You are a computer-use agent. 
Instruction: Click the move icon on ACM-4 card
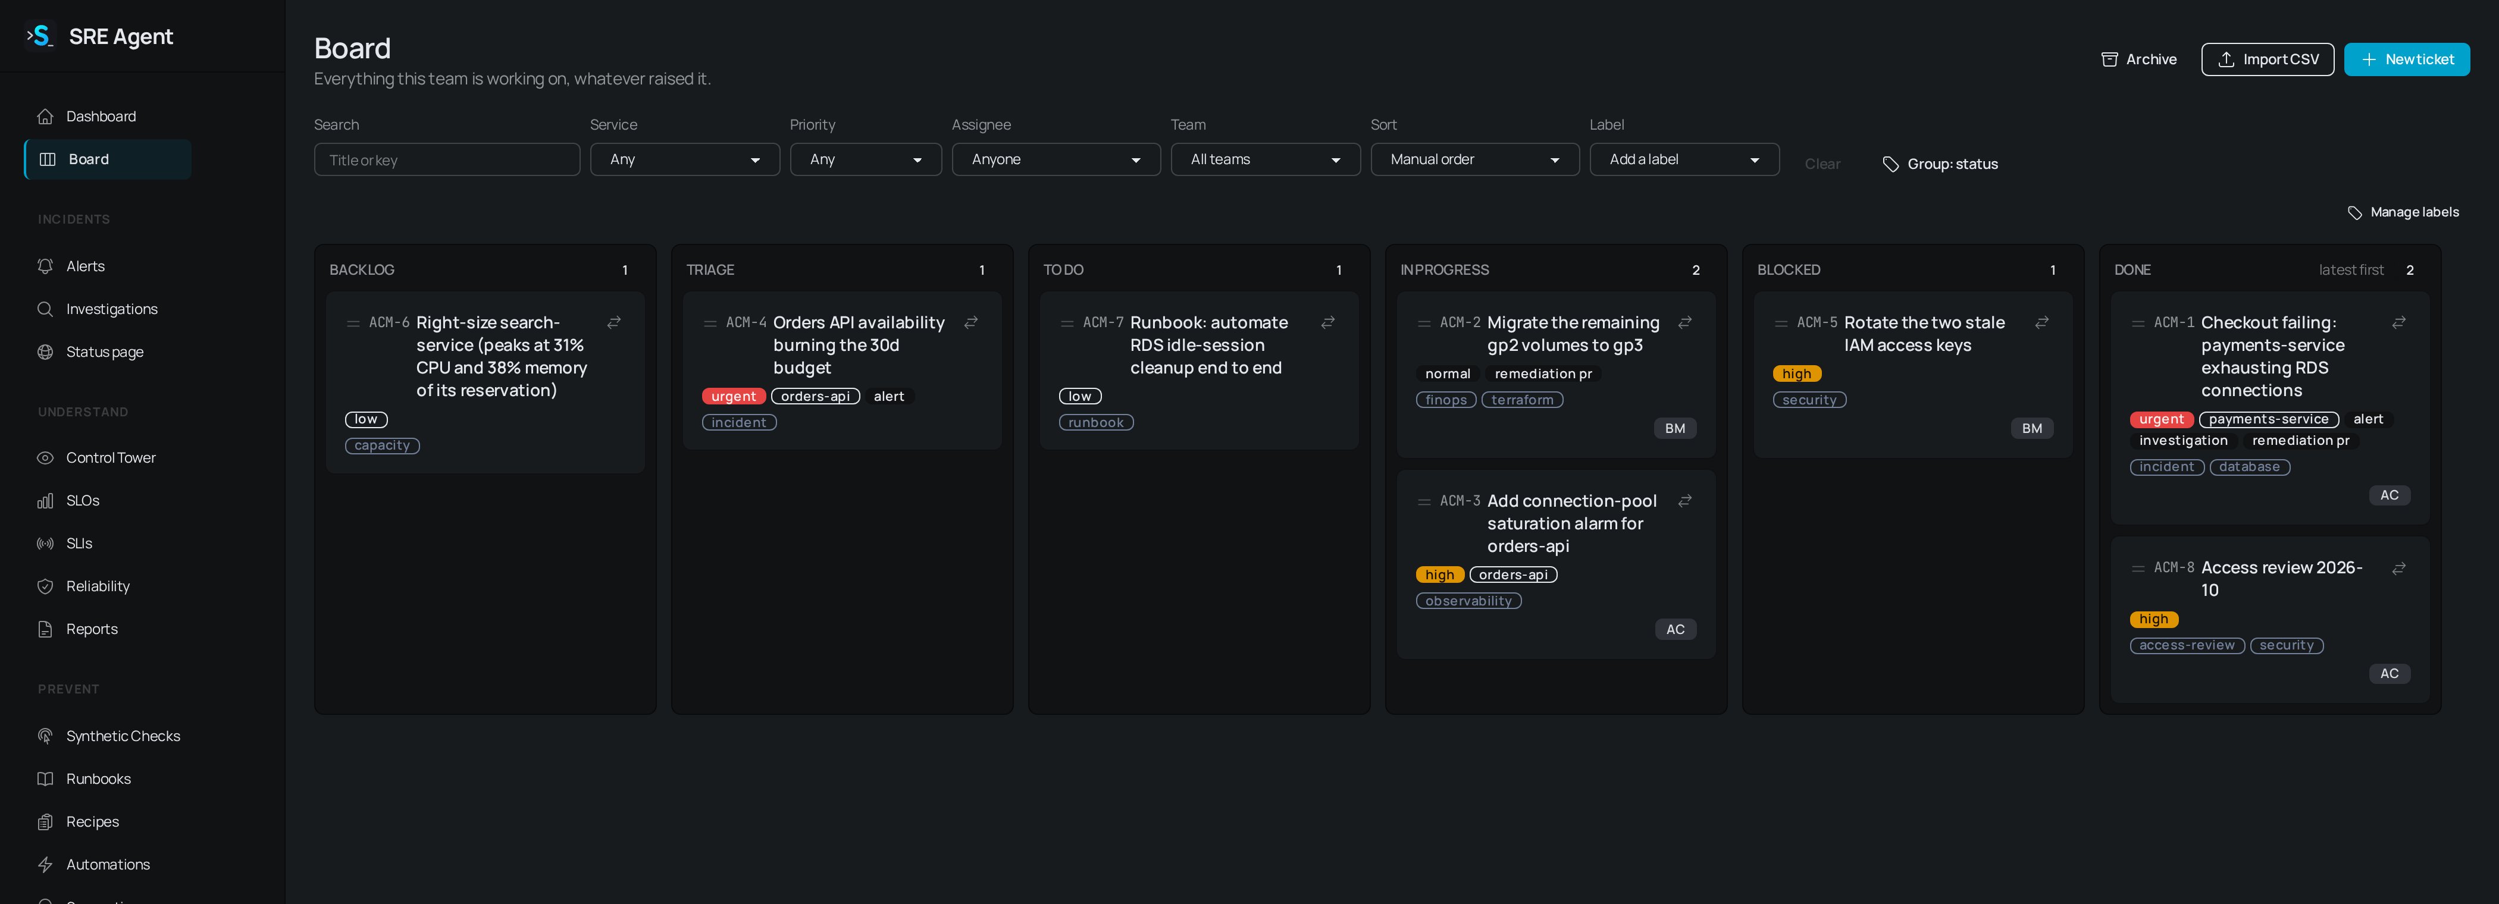tap(971, 322)
